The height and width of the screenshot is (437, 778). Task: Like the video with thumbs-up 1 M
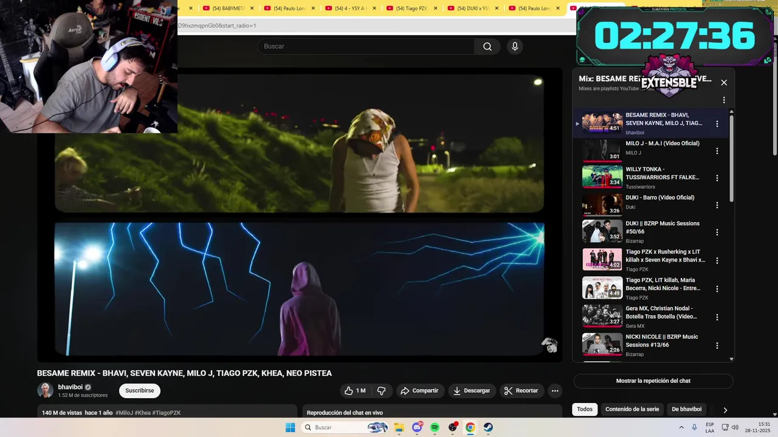(355, 391)
